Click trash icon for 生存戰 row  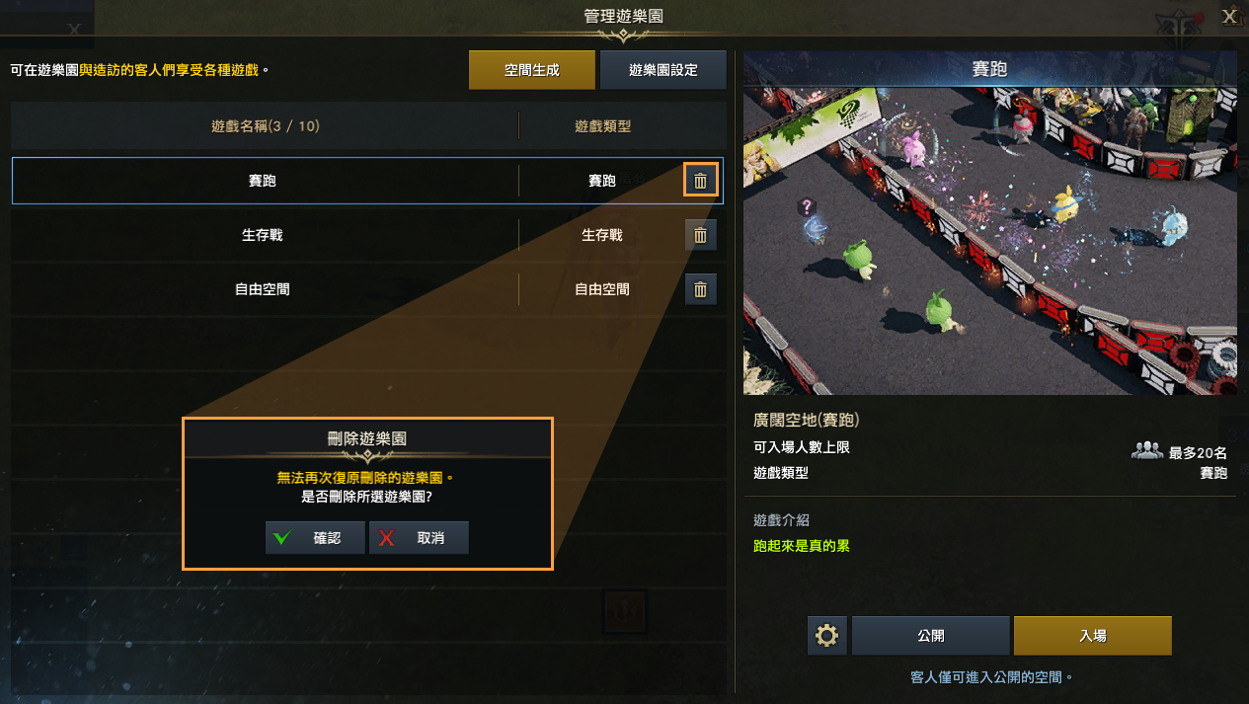(x=700, y=235)
